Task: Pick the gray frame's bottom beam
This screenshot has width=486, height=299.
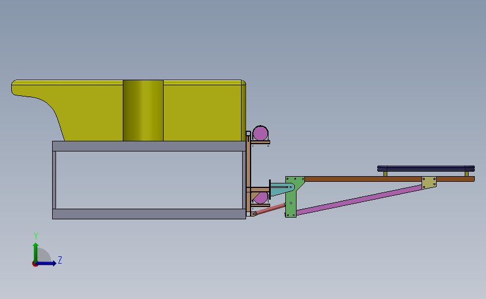Action: coord(149,214)
